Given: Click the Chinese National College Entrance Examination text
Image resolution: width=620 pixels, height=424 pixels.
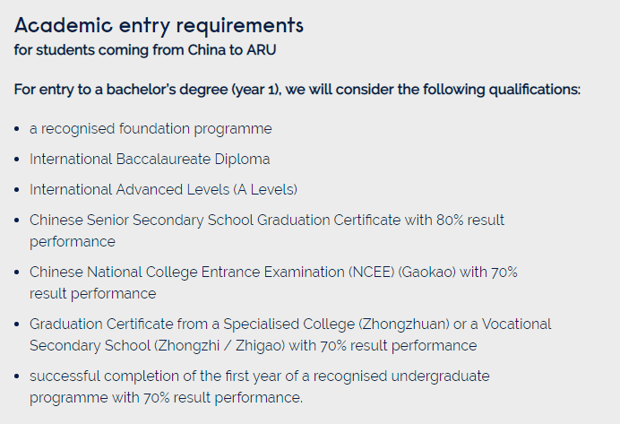Looking at the screenshot, I should tap(187, 273).
